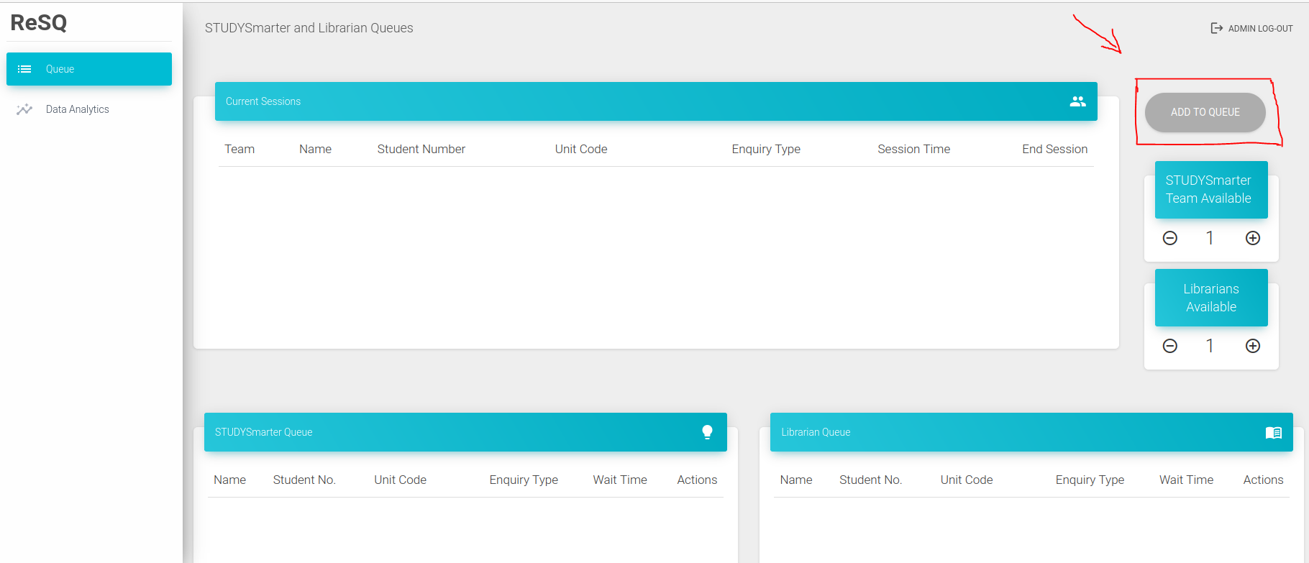Increase Librarians Available count

[1252, 346]
